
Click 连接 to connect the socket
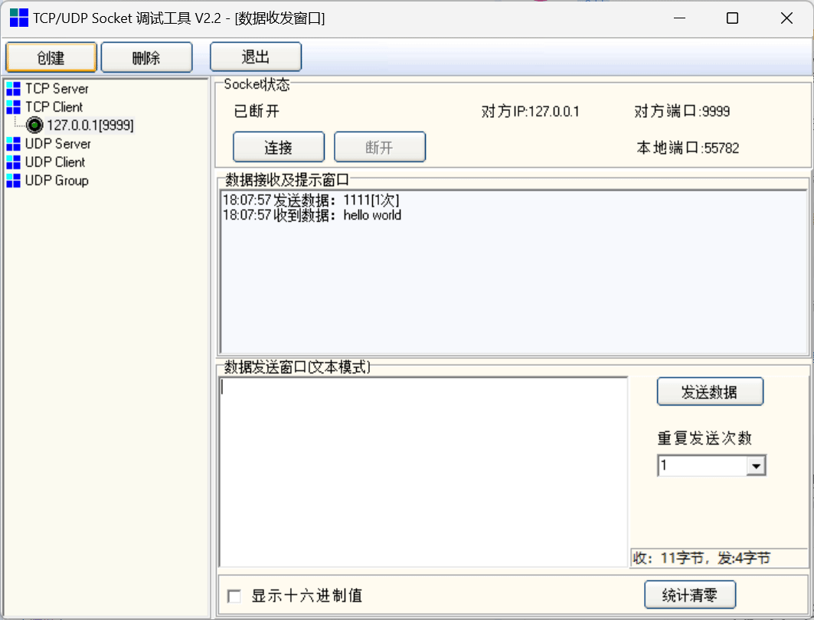pyautogui.click(x=279, y=146)
